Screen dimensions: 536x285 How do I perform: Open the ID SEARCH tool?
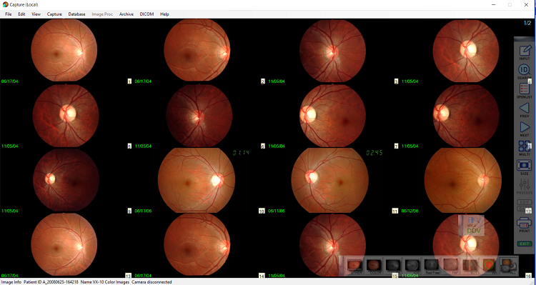525,71
